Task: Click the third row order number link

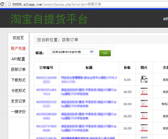Action: tap(46, 104)
